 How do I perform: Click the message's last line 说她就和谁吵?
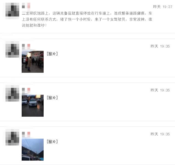[x=34, y=25]
